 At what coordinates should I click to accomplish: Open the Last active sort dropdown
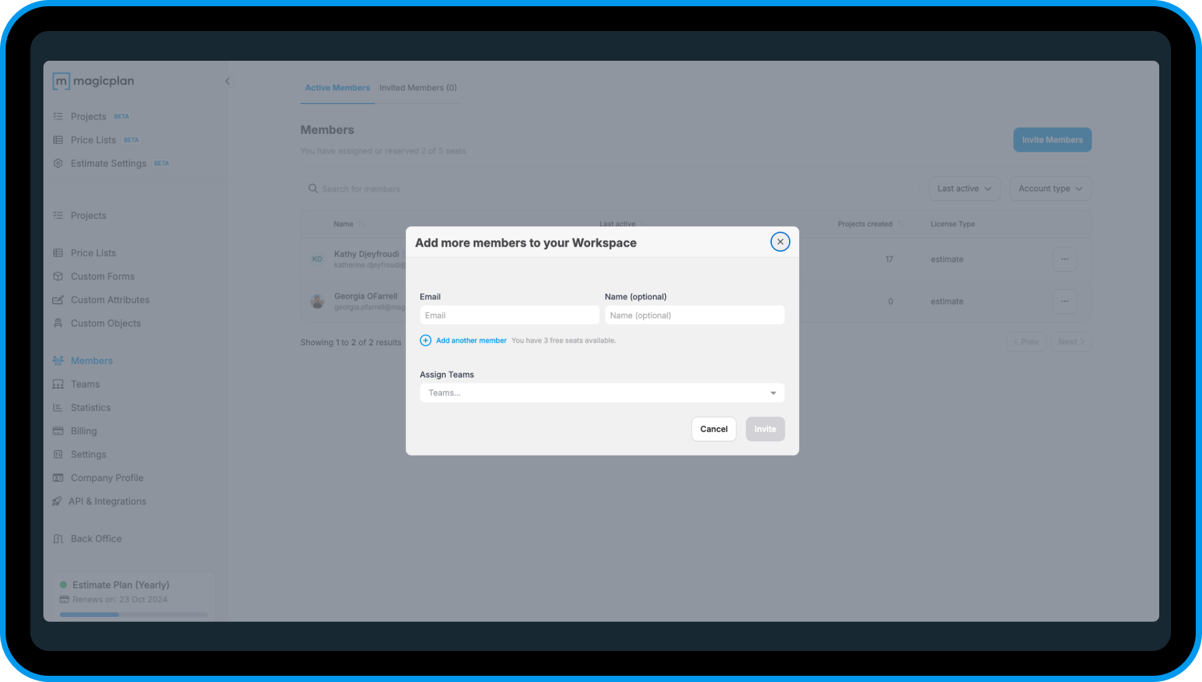(965, 188)
